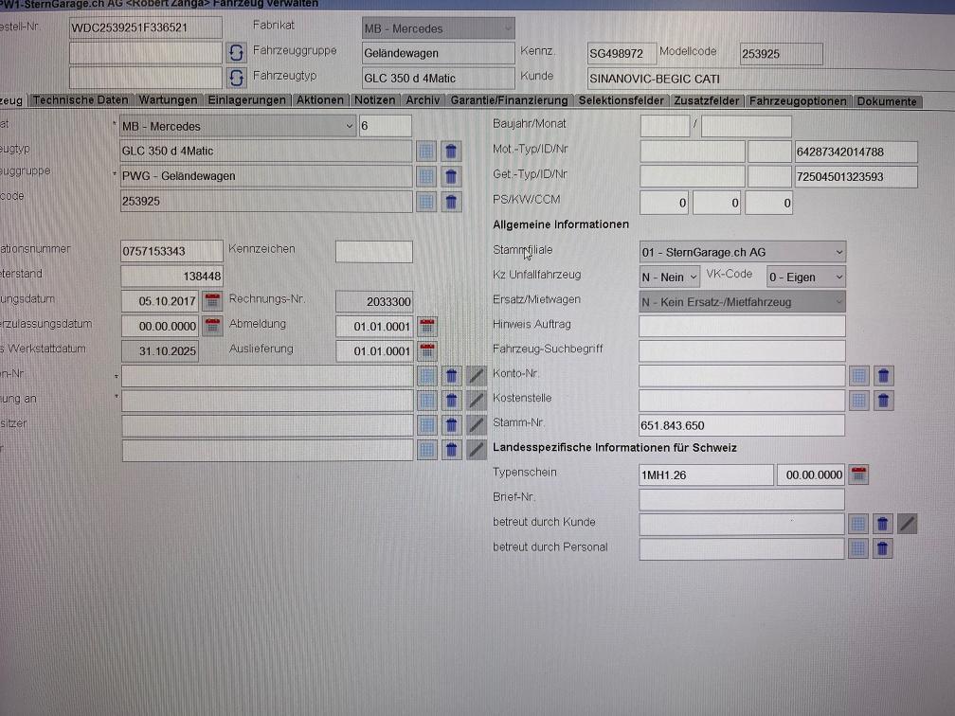
Task: Open calendar picker for Abmeldung date
Action: (x=427, y=326)
